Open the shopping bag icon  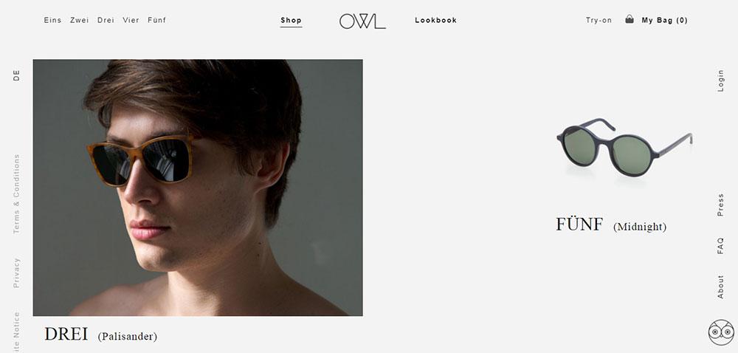pyautogui.click(x=630, y=19)
